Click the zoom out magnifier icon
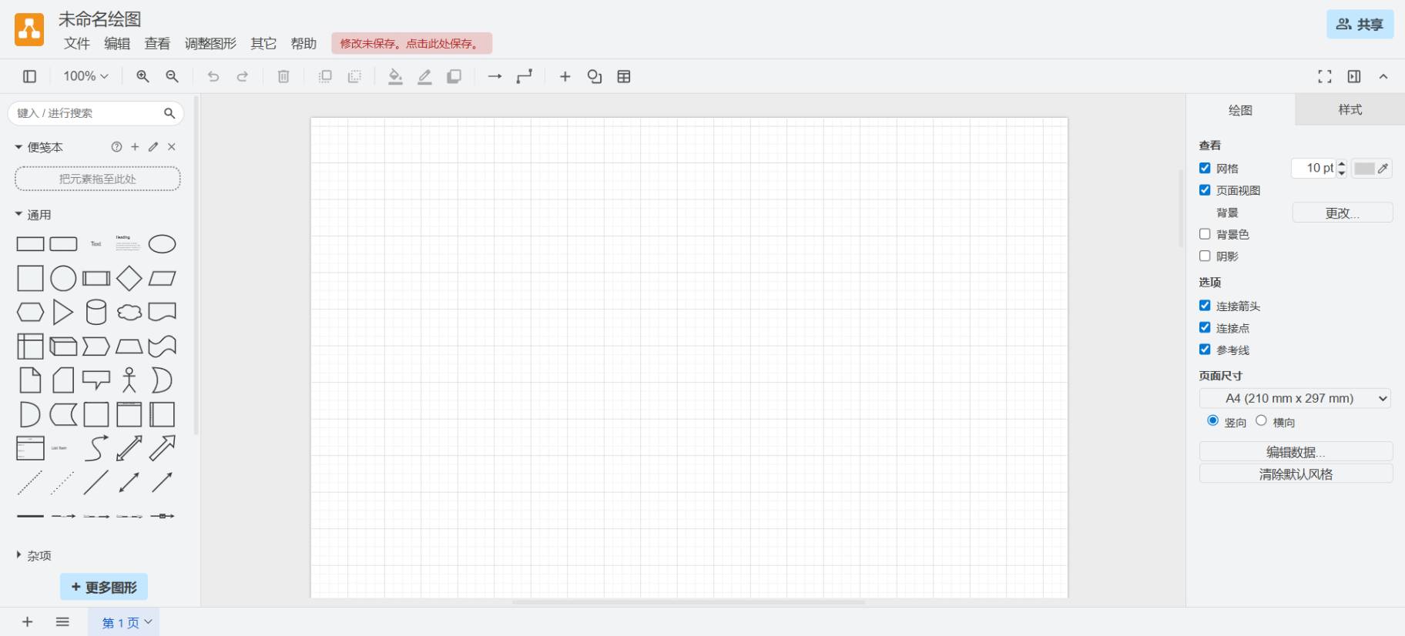The height and width of the screenshot is (636, 1405). coord(172,76)
